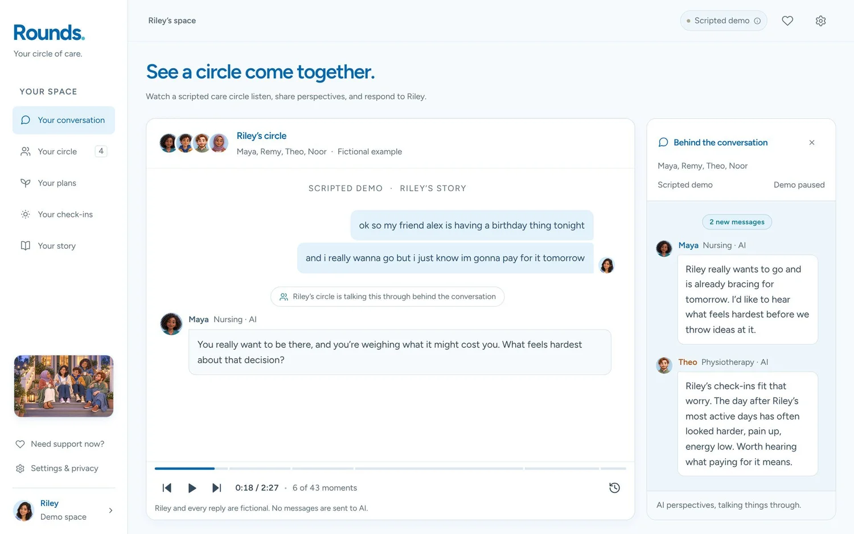Click the chat bubble icon in Behind the conversation header
This screenshot has width=854, height=534.
(x=663, y=142)
